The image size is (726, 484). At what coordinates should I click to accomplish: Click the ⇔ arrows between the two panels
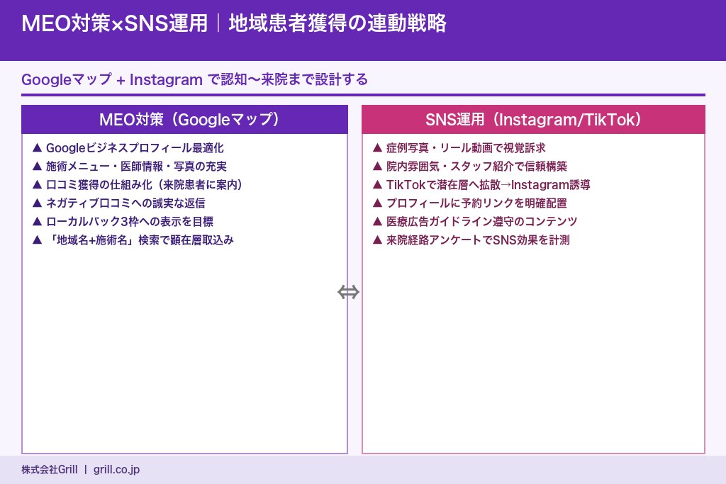point(349,291)
